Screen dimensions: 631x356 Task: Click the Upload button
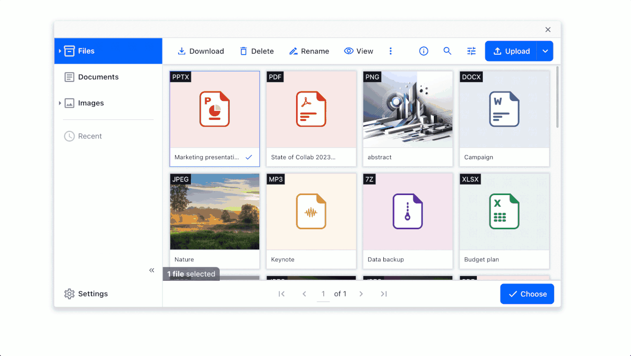coord(511,51)
